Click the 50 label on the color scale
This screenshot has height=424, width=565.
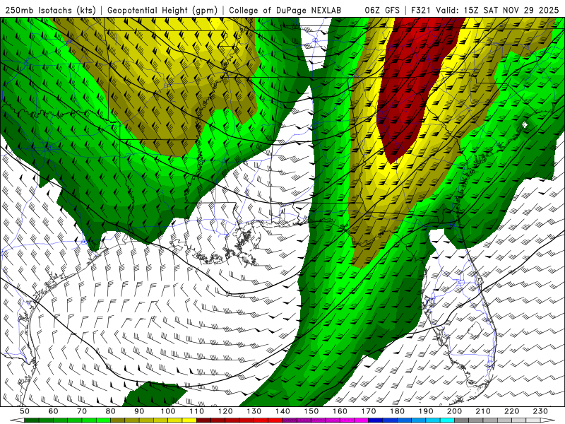25,411
